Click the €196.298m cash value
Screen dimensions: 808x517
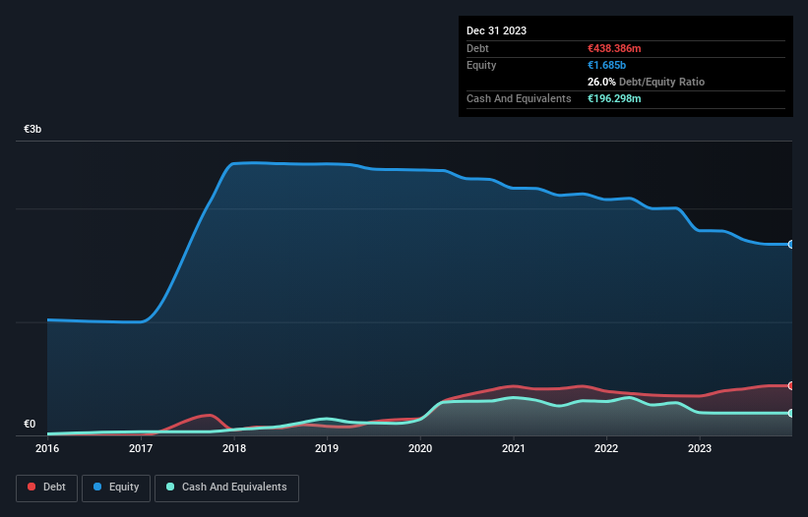[614, 98]
